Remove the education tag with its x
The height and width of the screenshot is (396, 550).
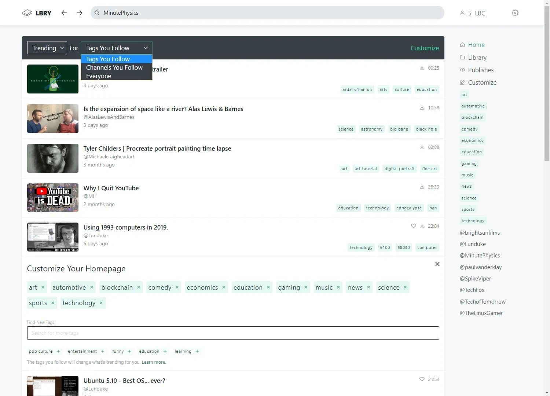tap(268, 287)
